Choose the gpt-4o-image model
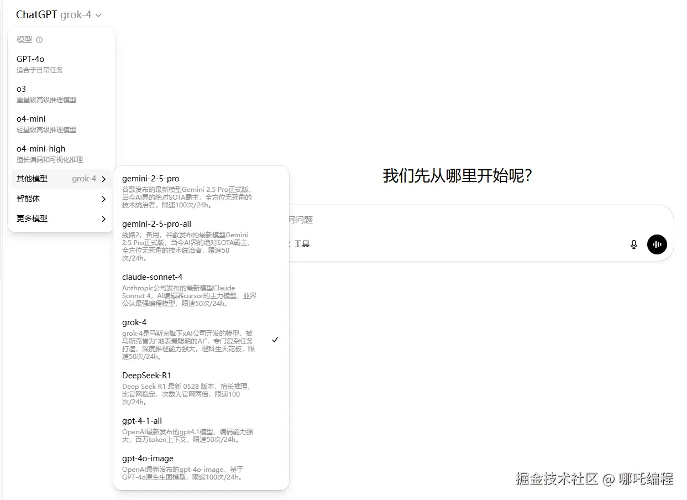 click(x=201, y=467)
